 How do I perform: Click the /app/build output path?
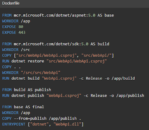click(x=123, y=78)
